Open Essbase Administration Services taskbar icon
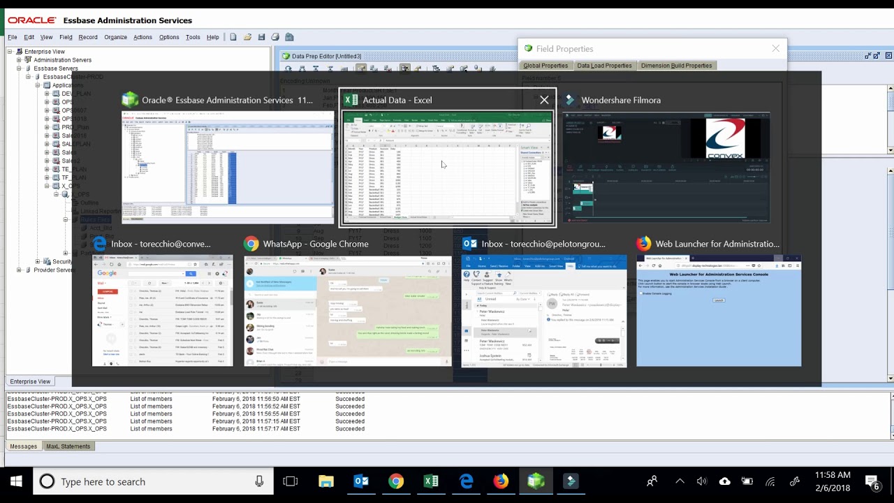This screenshot has width=894, height=503. click(x=536, y=481)
